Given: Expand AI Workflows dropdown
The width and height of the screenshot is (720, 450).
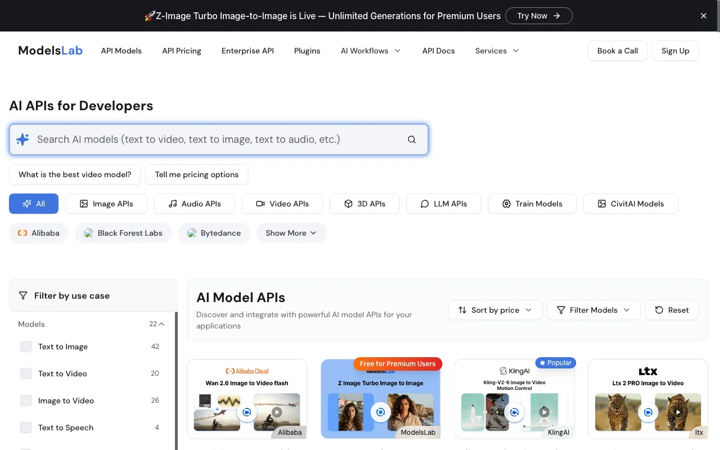Looking at the screenshot, I should click(x=371, y=51).
